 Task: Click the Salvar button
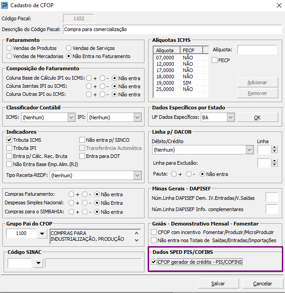[218, 284]
